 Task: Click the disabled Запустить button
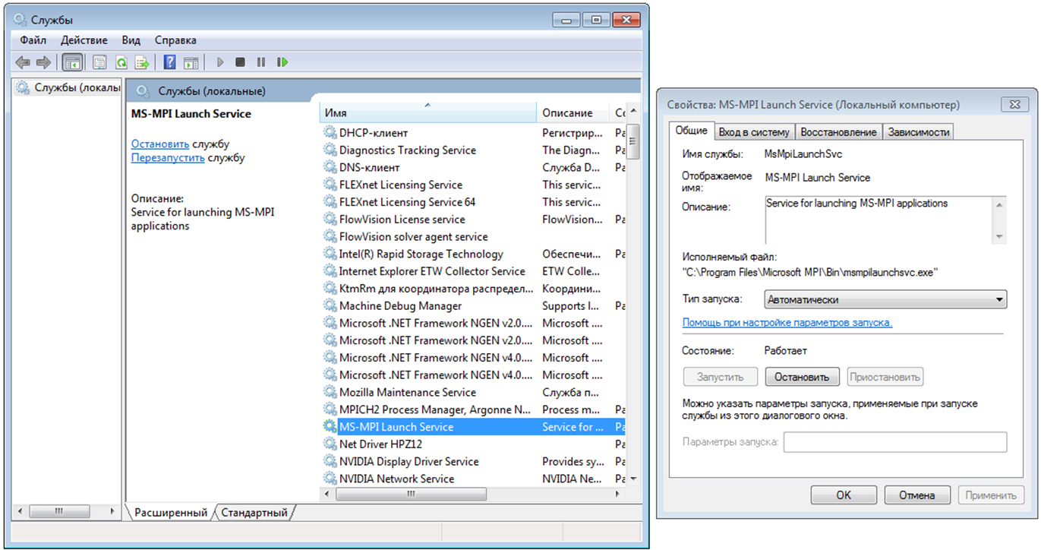[x=721, y=377]
